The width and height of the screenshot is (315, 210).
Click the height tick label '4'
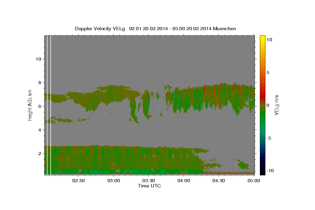[x=40, y=130]
